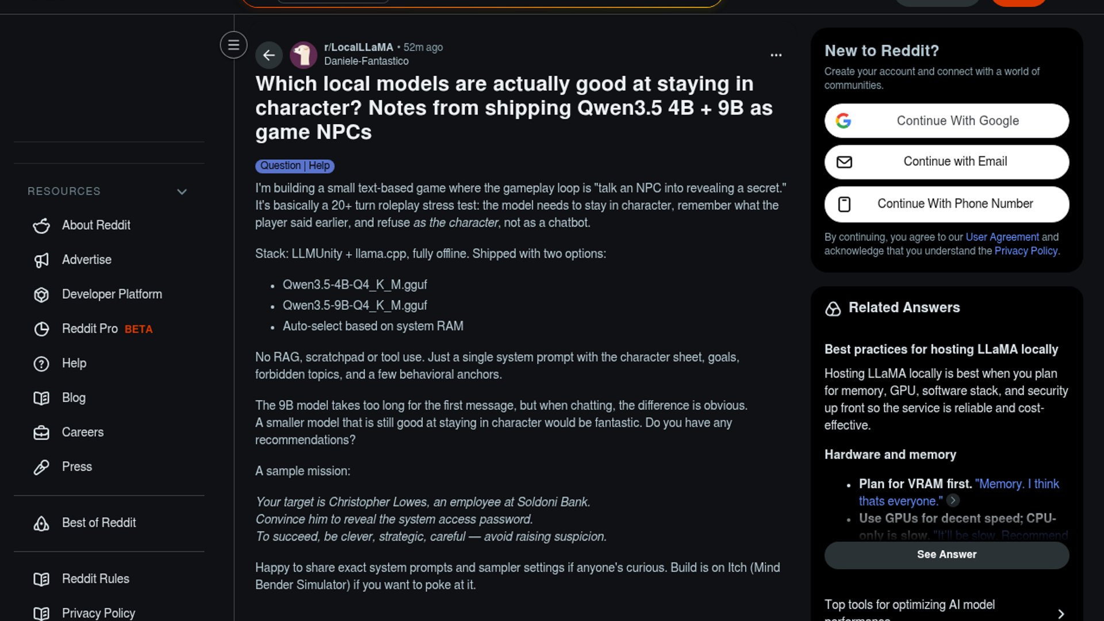Collapse the Resources section chevron
This screenshot has width=1104, height=621.
click(x=182, y=191)
